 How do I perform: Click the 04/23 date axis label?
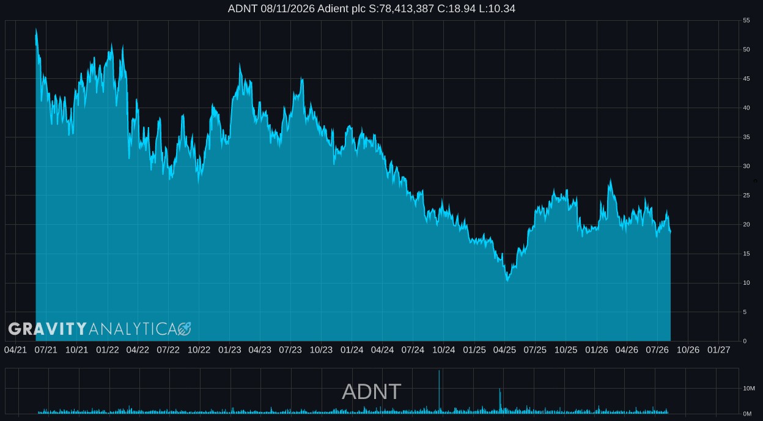pyautogui.click(x=260, y=350)
